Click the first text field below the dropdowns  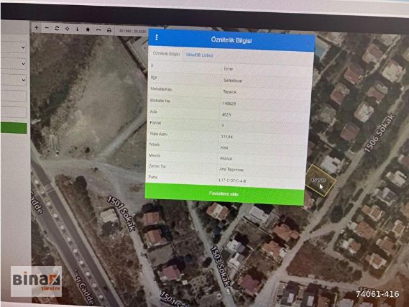[13, 96]
